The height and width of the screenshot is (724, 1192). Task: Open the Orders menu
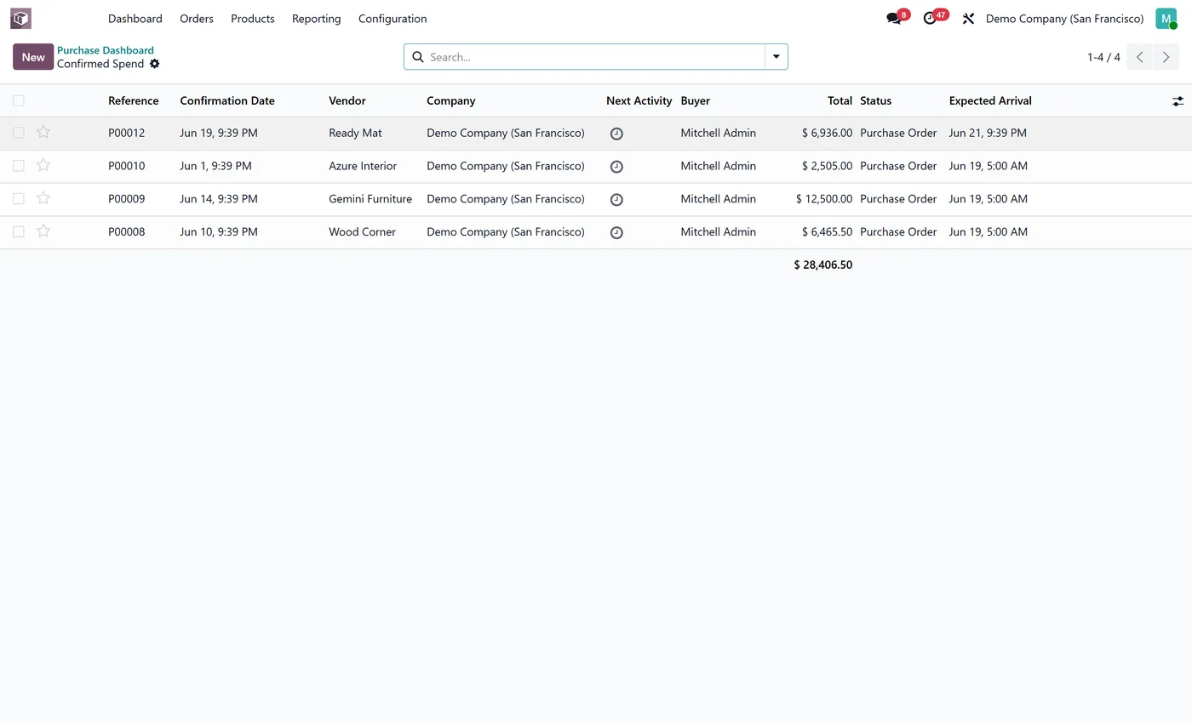point(197,19)
